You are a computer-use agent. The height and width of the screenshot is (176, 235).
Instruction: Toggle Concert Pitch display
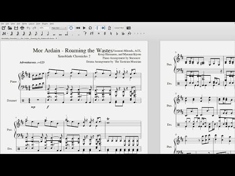(x=119, y=28)
